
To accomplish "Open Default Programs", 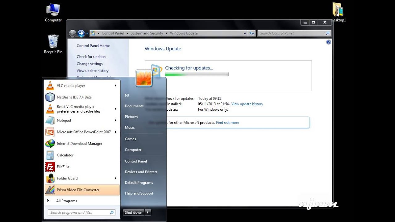I will coord(139,183).
